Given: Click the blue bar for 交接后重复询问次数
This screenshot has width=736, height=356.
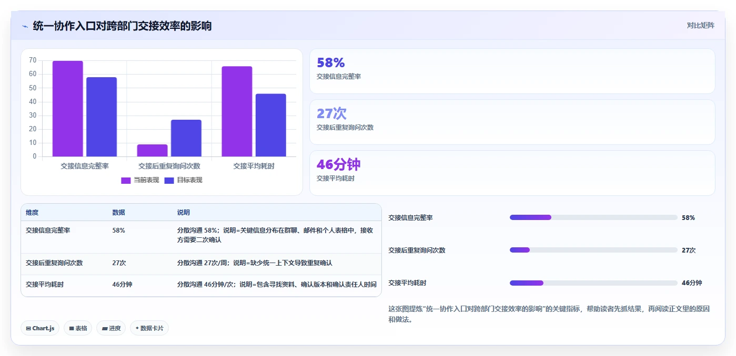Looking at the screenshot, I should [x=186, y=138].
